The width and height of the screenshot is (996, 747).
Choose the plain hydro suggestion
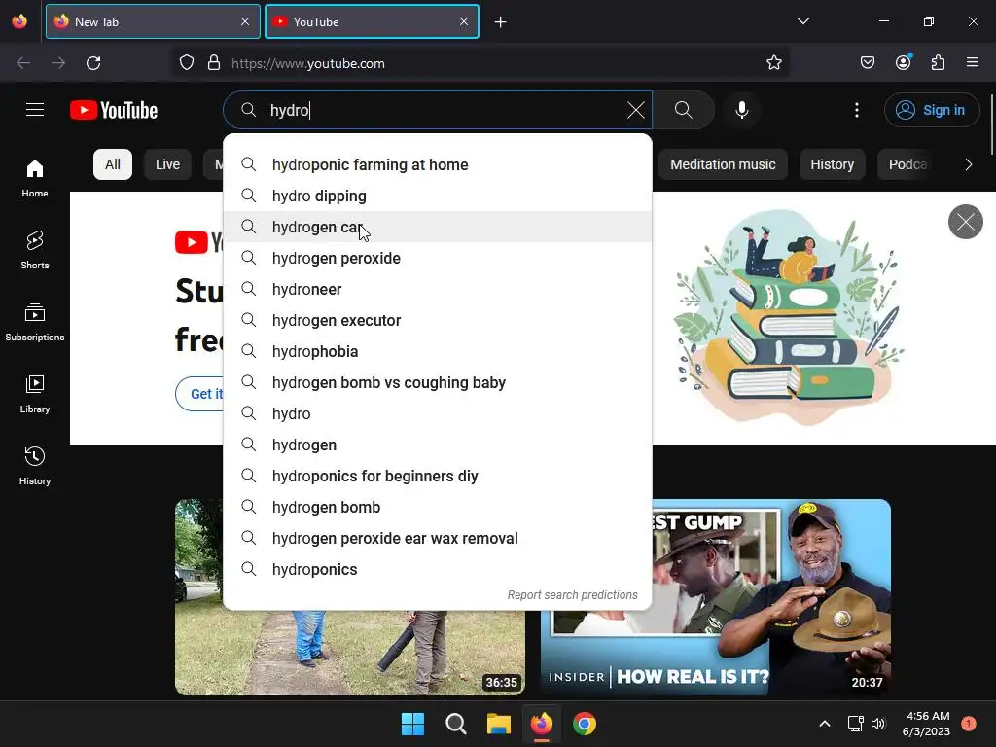438,413
